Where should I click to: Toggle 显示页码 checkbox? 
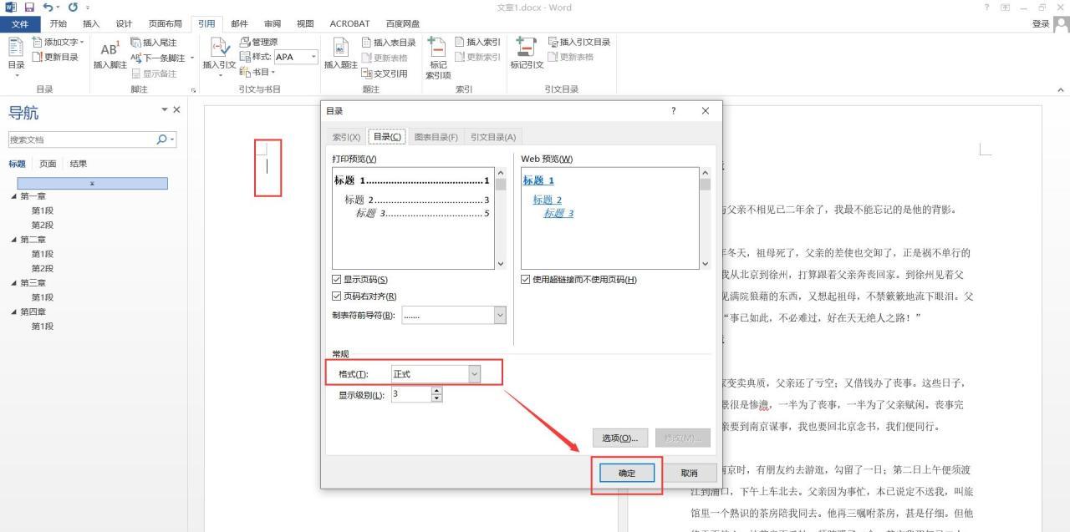pos(337,280)
